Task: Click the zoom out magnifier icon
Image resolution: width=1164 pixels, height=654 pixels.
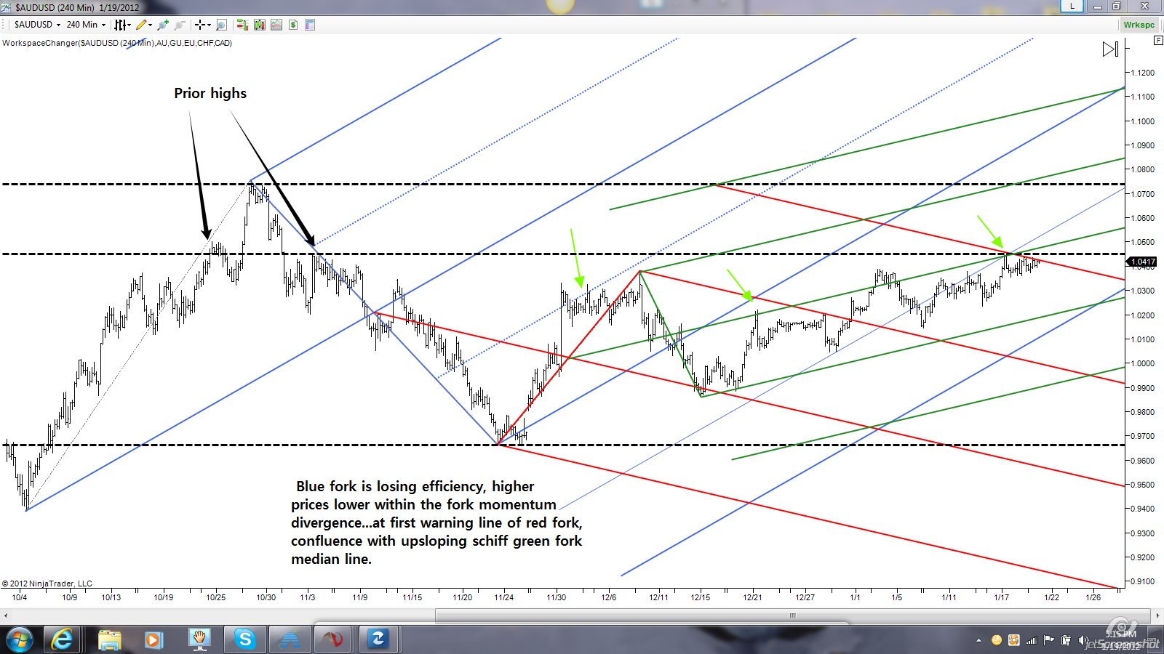Action: click(179, 25)
